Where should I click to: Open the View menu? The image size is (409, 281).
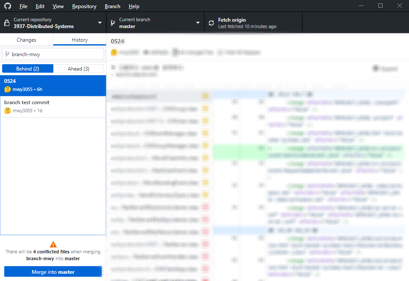tap(58, 6)
